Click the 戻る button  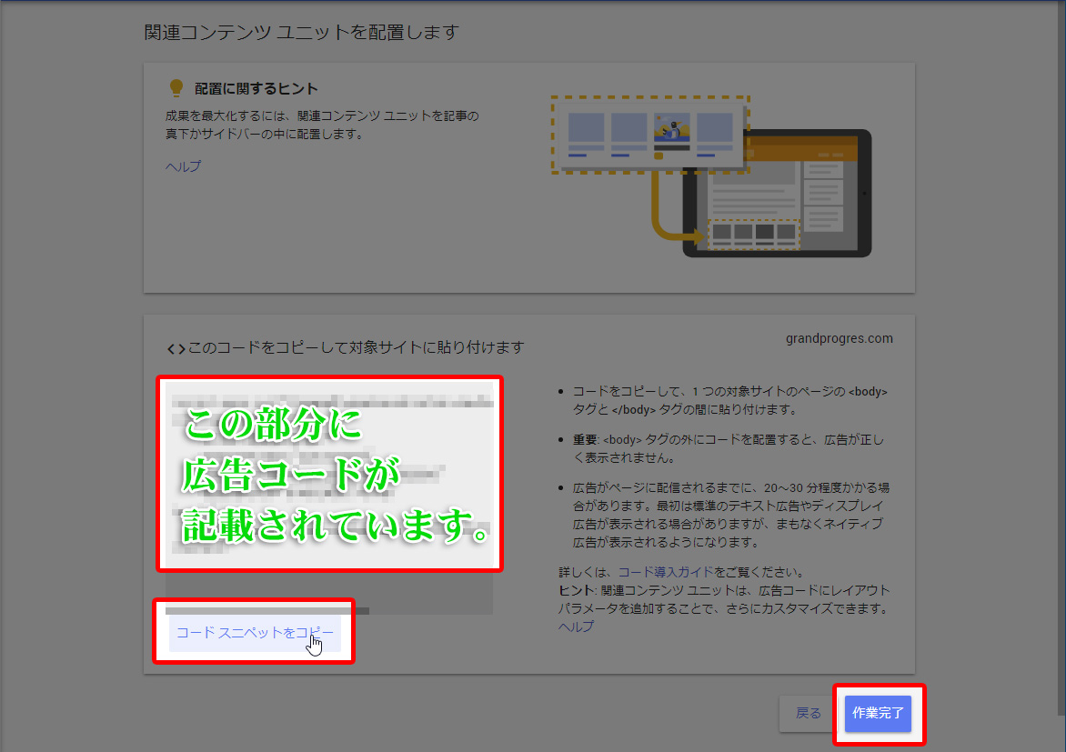808,714
